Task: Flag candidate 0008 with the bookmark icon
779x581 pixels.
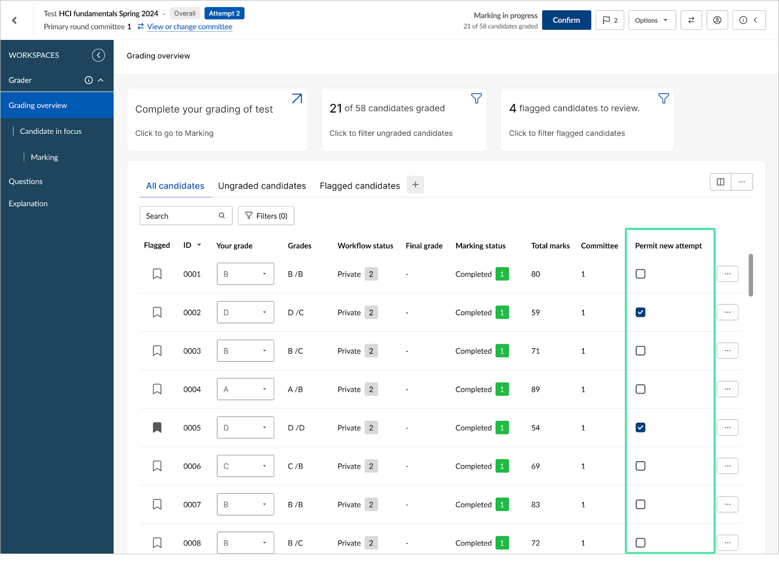Action: 157,543
